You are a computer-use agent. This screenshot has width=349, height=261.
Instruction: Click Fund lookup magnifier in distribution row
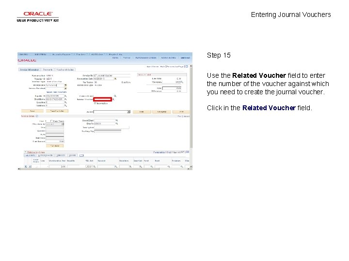pyautogui.click(x=151, y=166)
